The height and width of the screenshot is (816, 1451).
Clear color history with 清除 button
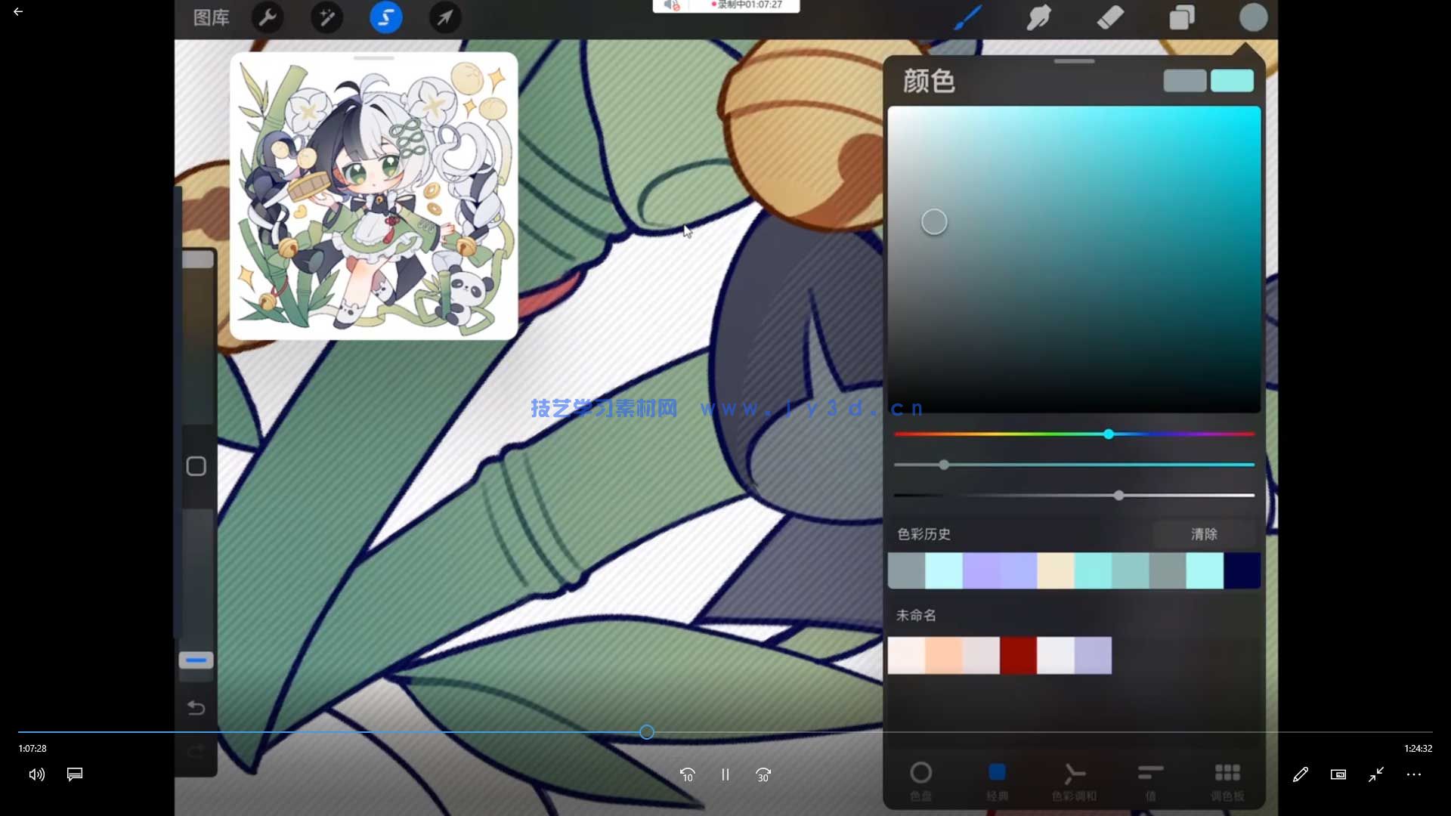[x=1204, y=534]
